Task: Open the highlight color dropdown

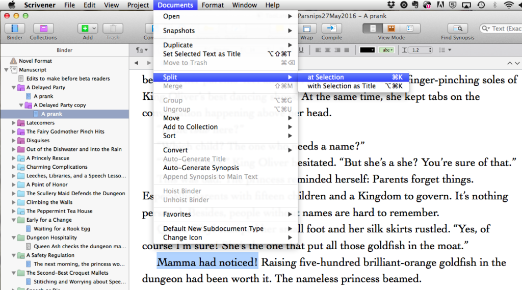Action: coord(386,50)
